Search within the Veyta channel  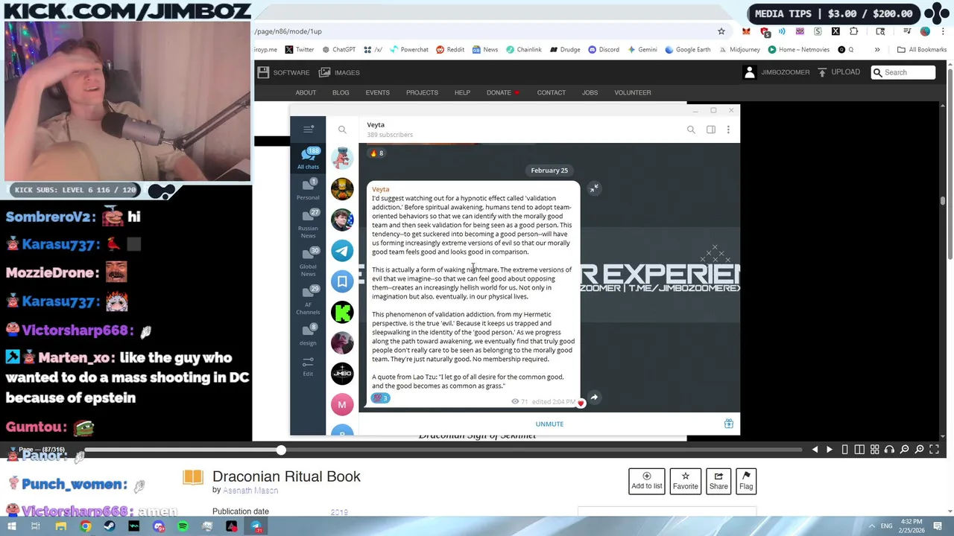click(691, 130)
